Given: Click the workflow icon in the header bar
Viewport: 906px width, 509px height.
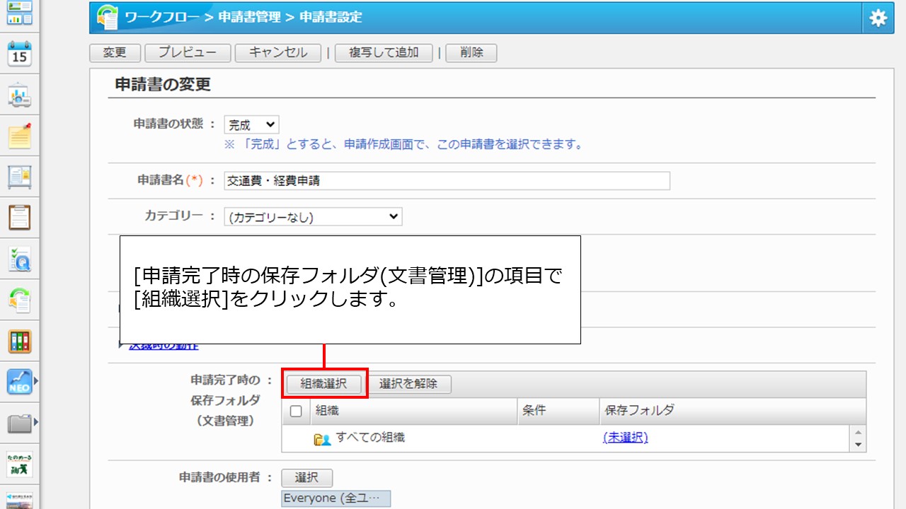Looking at the screenshot, I should tap(108, 18).
